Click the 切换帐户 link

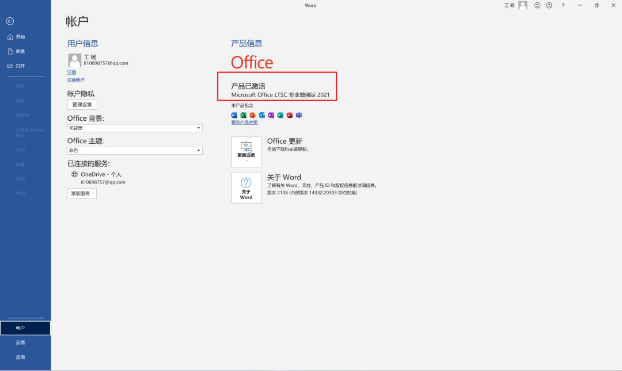click(x=76, y=80)
